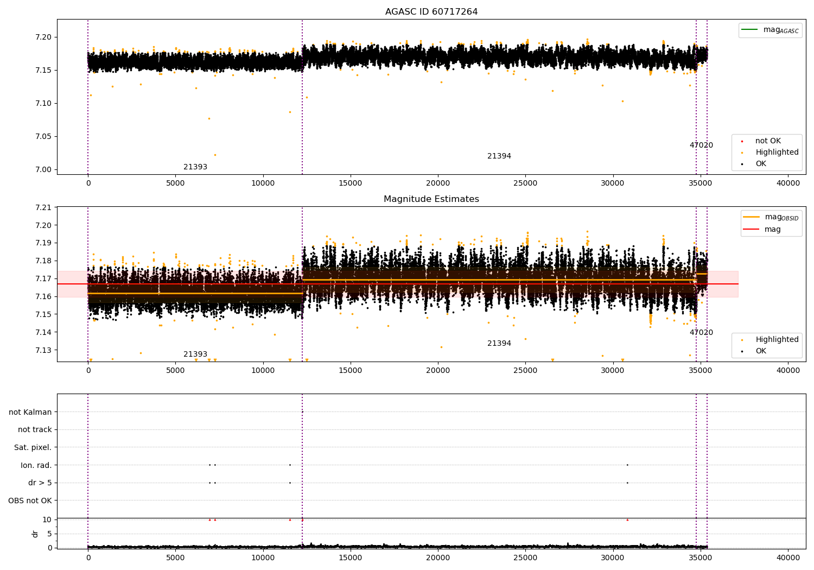The width and height of the screenshot is (814, 570).
Task: Click the 7.00 y-axis tick of top plot
Action: click(x=44, y=170)
